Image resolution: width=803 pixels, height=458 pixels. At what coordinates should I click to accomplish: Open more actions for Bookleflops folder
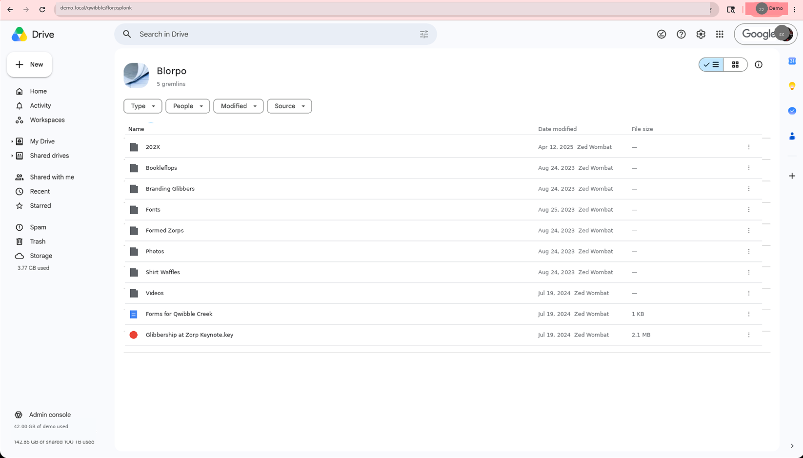click(749, 168)
